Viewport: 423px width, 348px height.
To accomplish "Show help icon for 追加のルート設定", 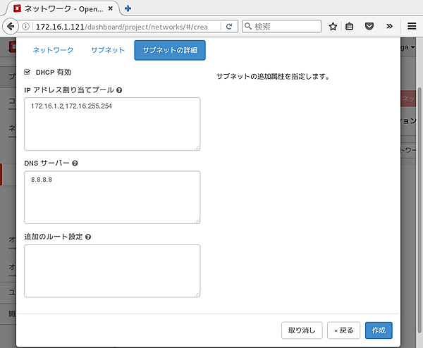I will (88, 237).
